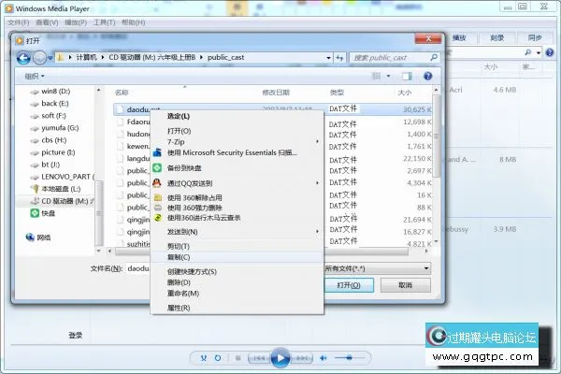Image resolution: width=561 pixels, height=374 pixels.
Task: Open the address bar history dropdown arrow
Action: pos(328,57)
